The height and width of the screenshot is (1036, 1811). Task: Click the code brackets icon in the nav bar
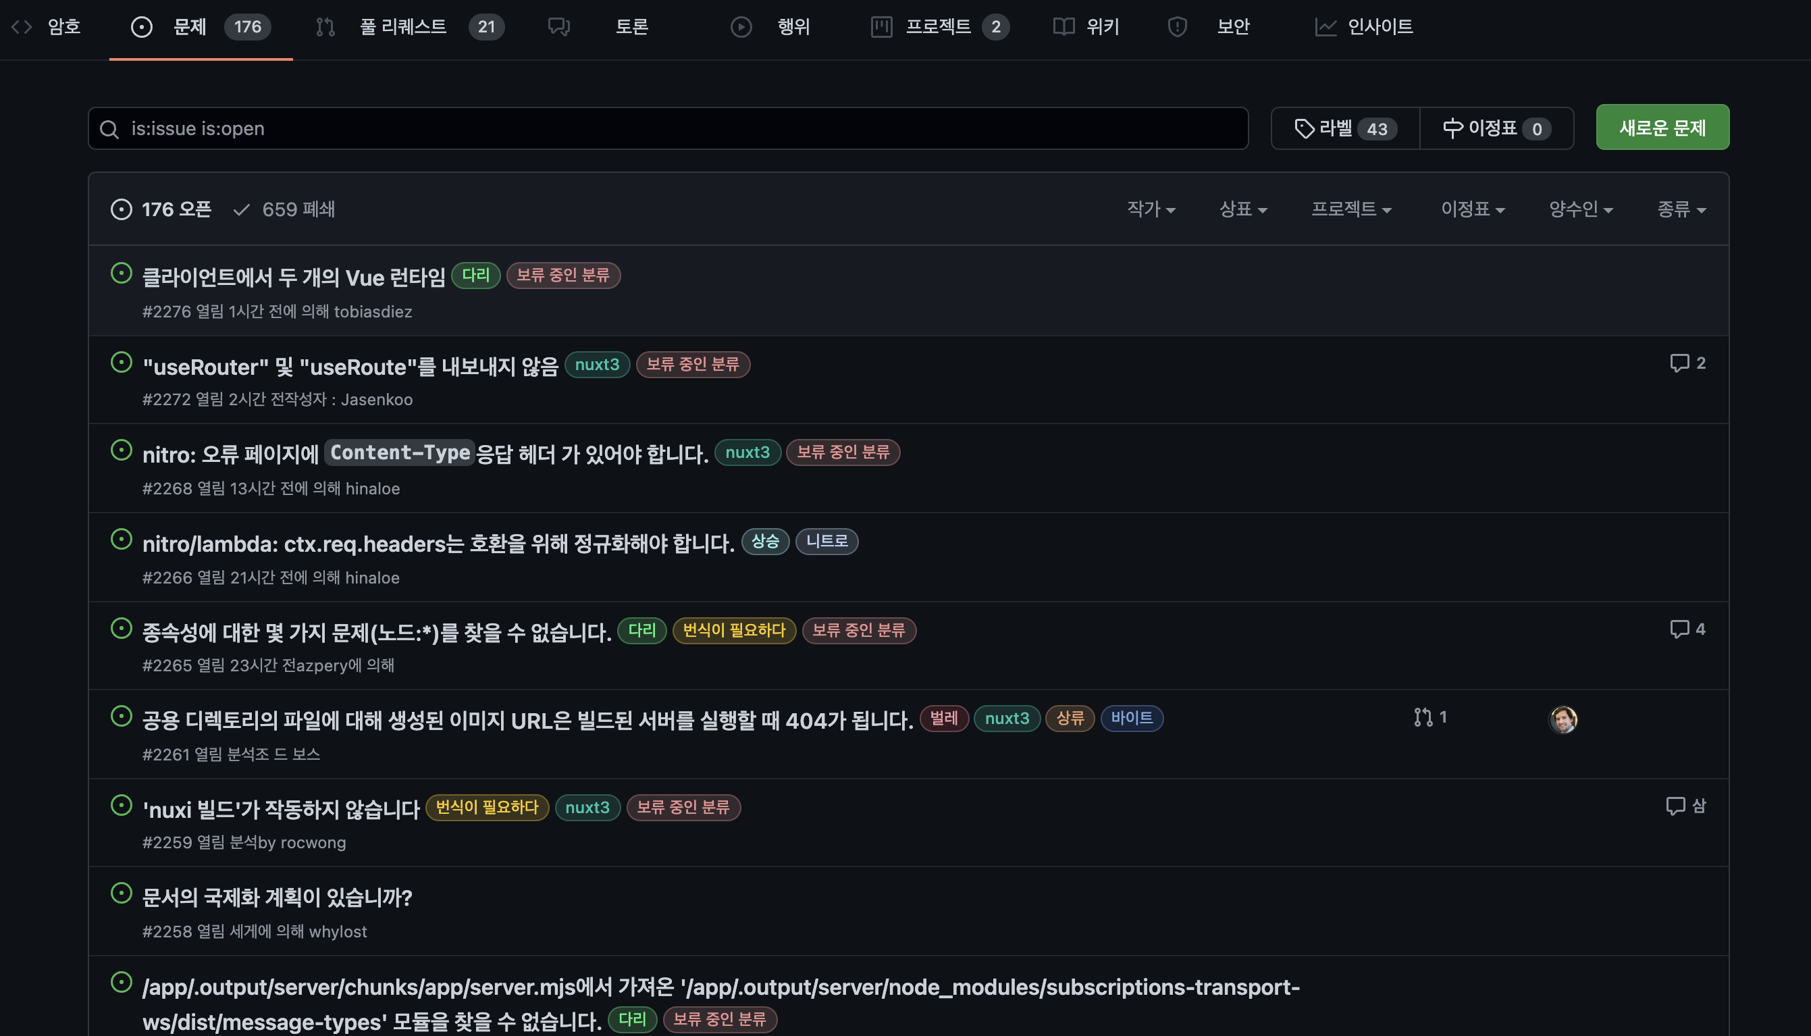[22, 27]
